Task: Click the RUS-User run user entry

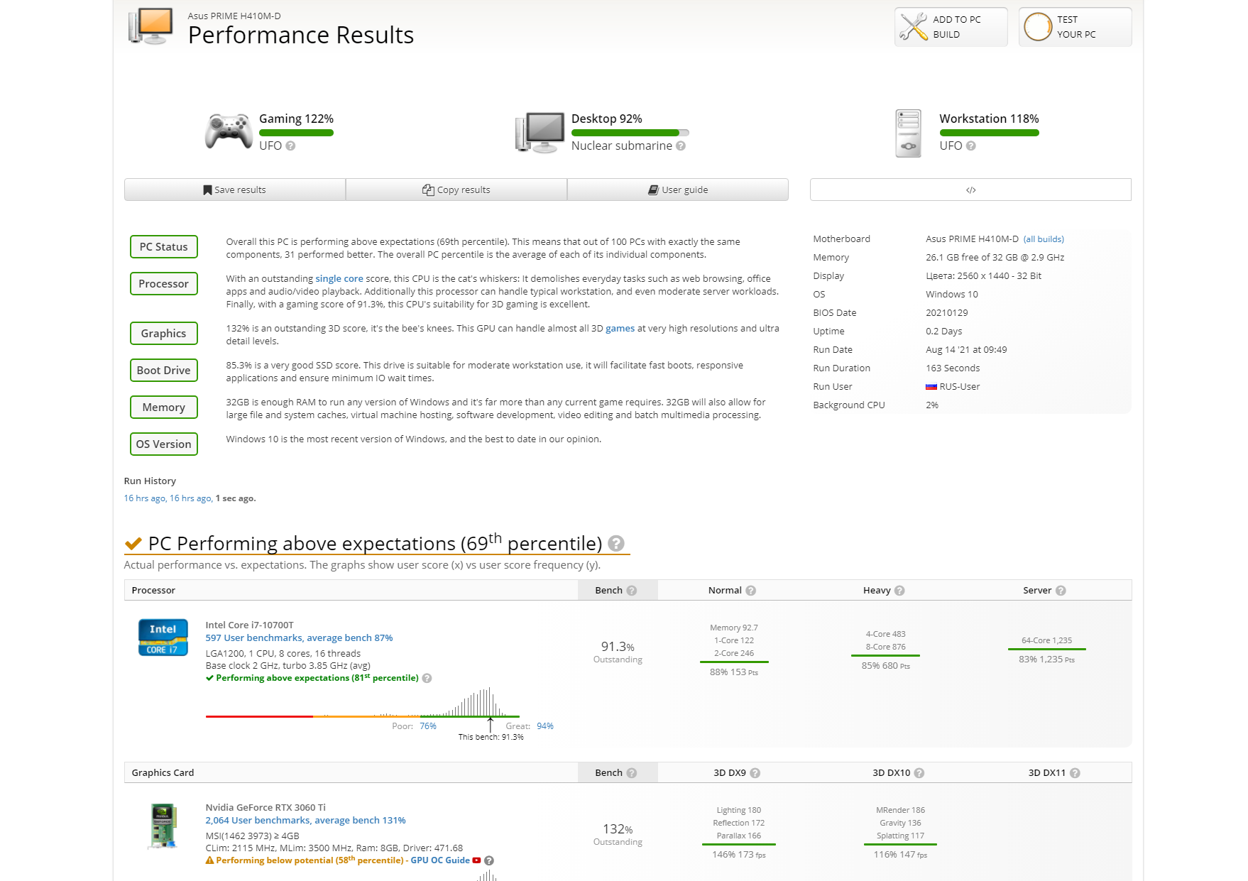Action: (x=953, y=387)
